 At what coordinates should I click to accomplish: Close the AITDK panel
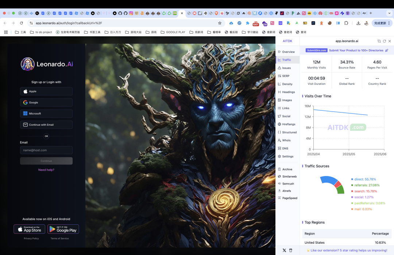pyautogui.click(x=390, y=41)
